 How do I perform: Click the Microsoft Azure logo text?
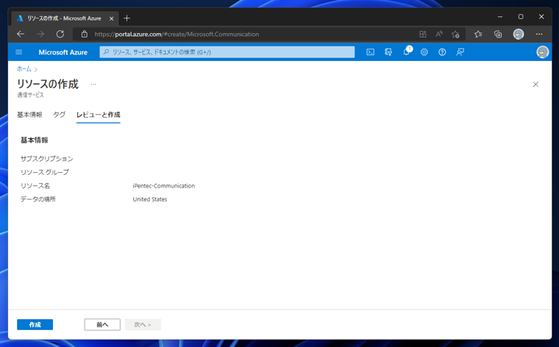pyautogui.click(x=63, y=52)
